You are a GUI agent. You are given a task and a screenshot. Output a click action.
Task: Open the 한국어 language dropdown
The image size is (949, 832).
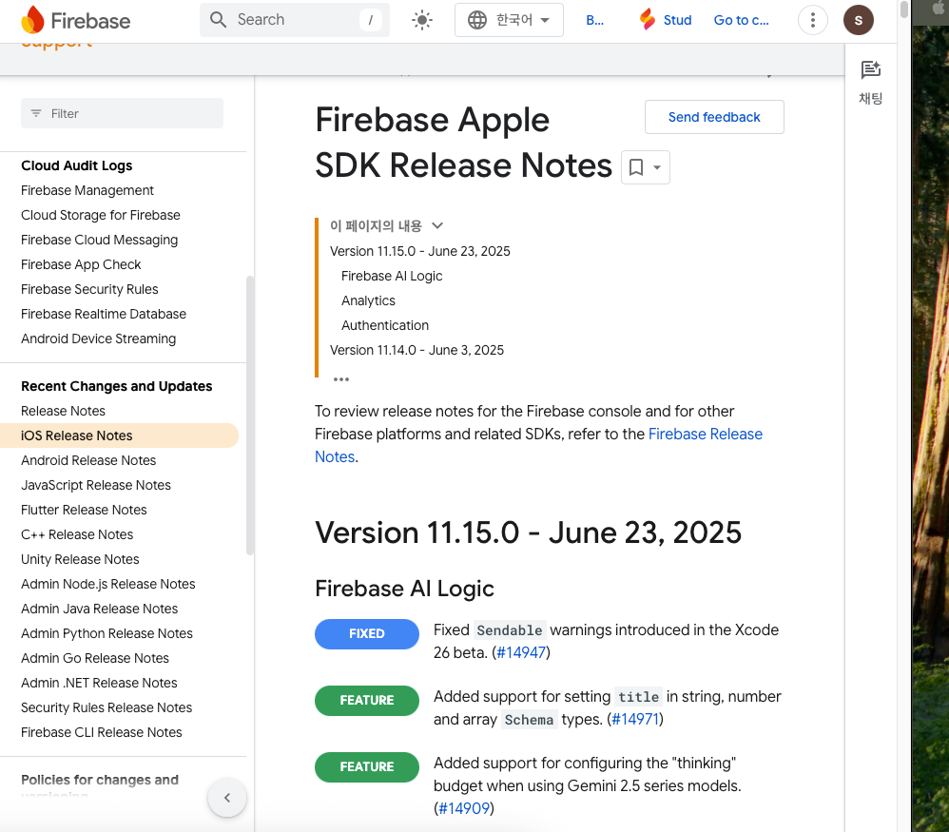509,20
